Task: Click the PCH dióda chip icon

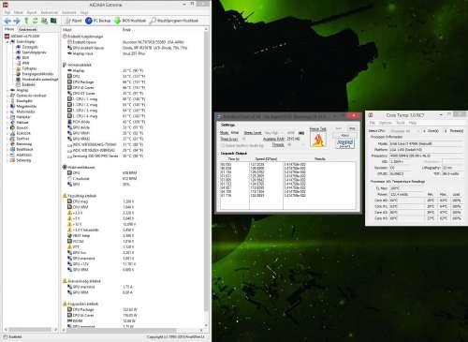Action: (x=70, y=122)
